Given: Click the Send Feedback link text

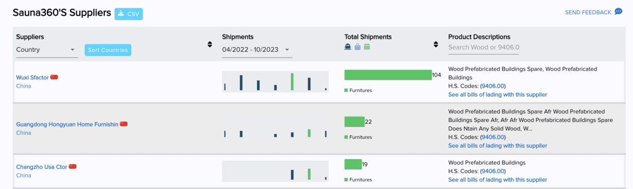Looking at the screenshot, I should click(588, 12).
